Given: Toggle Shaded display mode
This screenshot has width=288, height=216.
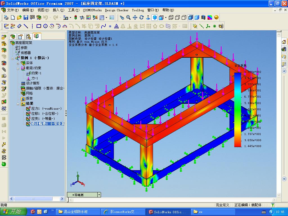Looking at the screenshot, I should pyautogui.click(x=197, y=17).
